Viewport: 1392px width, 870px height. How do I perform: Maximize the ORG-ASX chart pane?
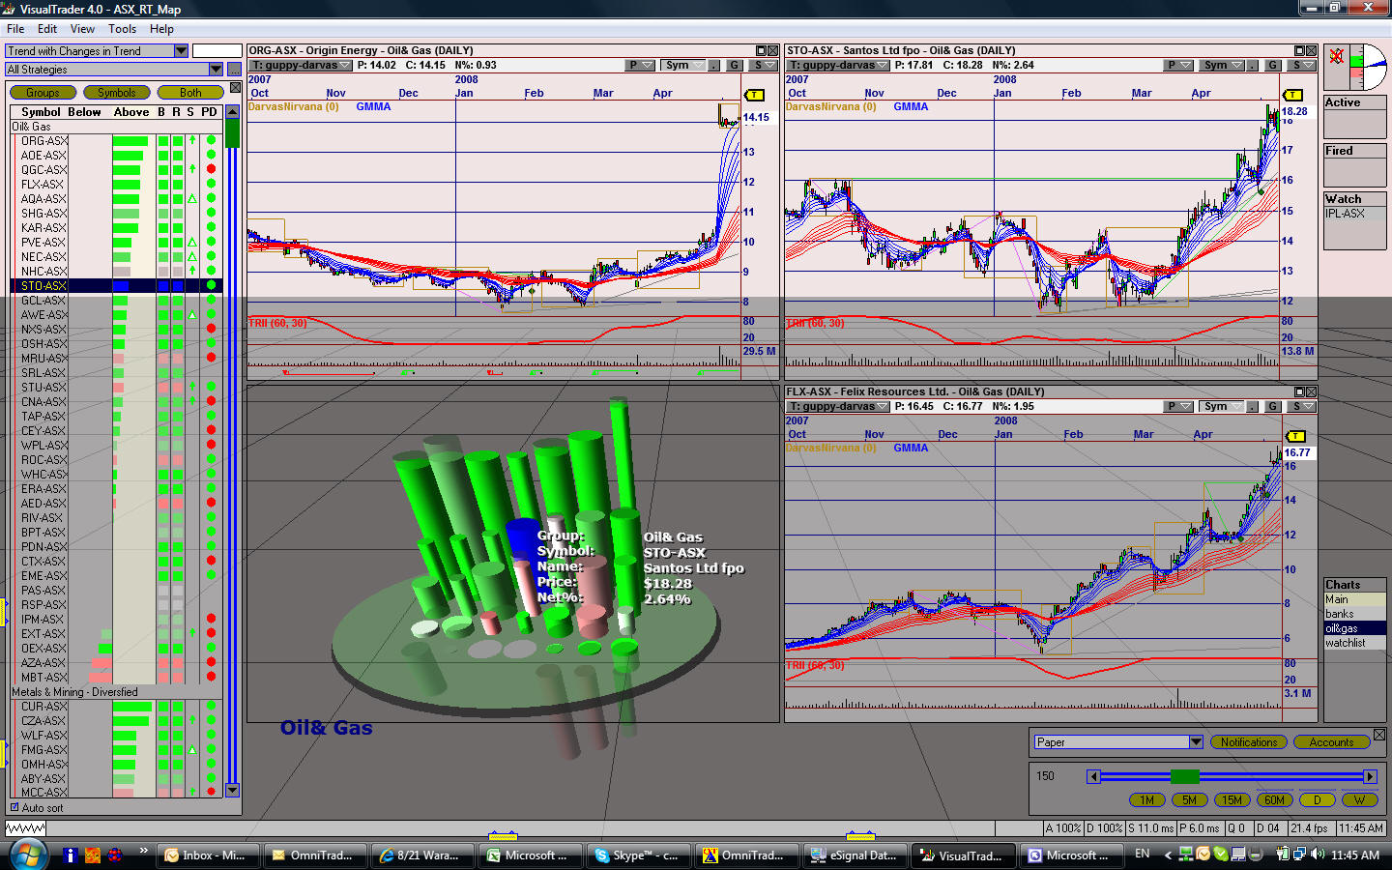pos(762,50)
